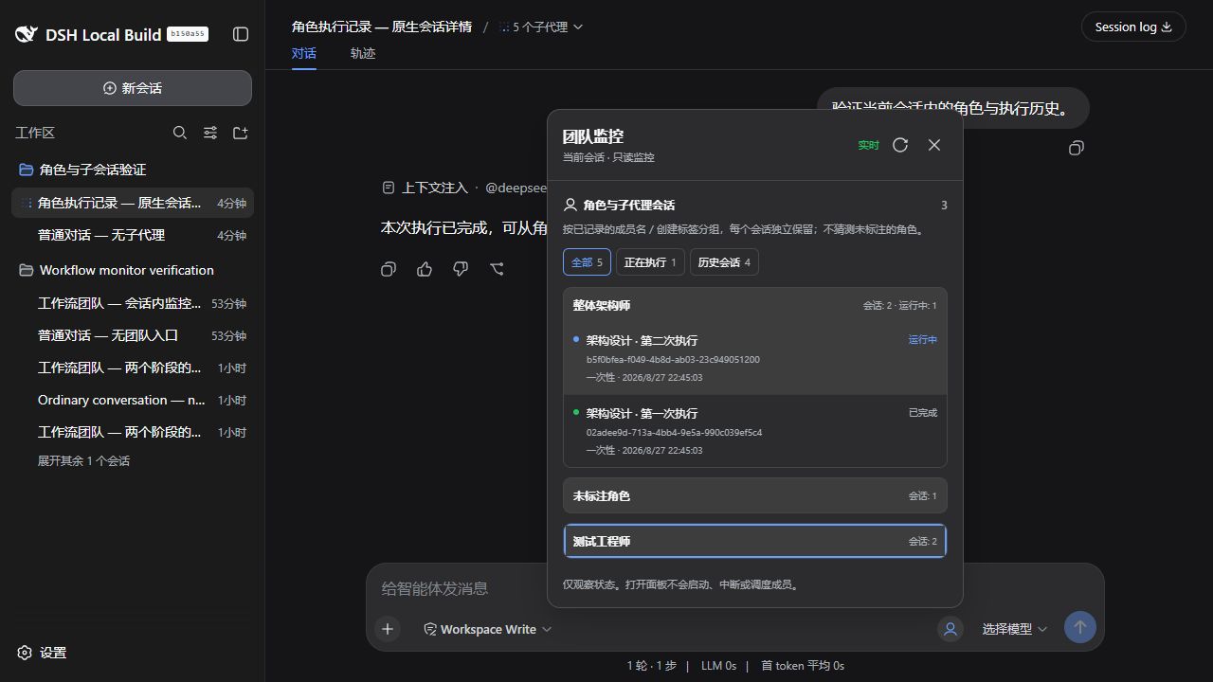Open the 选择模型 dropdown

(x=1015, y=629)
